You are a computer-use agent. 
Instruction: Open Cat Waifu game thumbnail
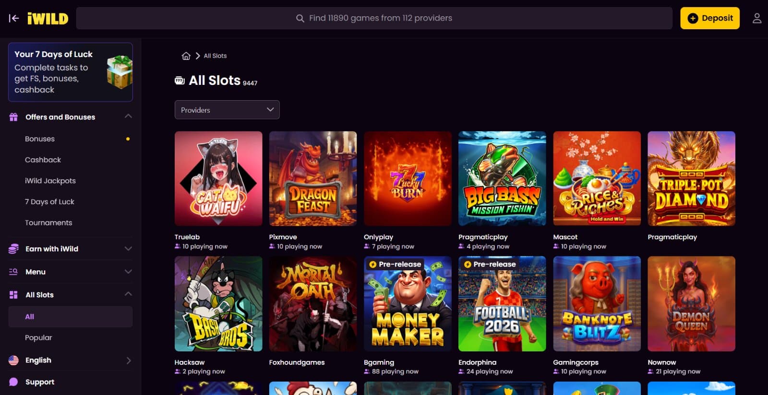click(x=218, y=178)
